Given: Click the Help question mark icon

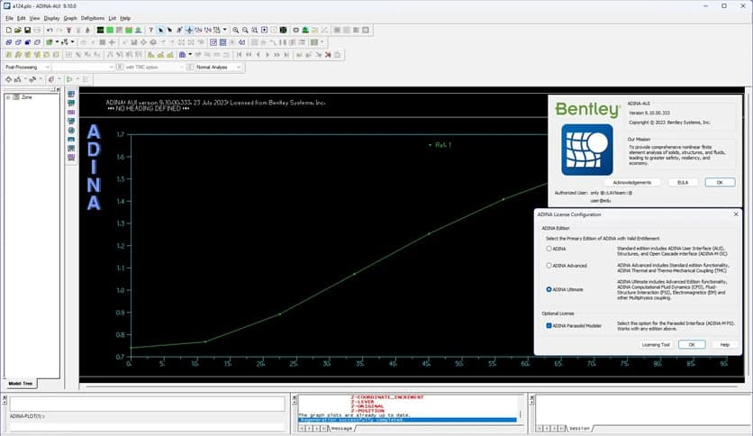Looking at the screenshot, I should pyautogui.click(x=150, y=30).
